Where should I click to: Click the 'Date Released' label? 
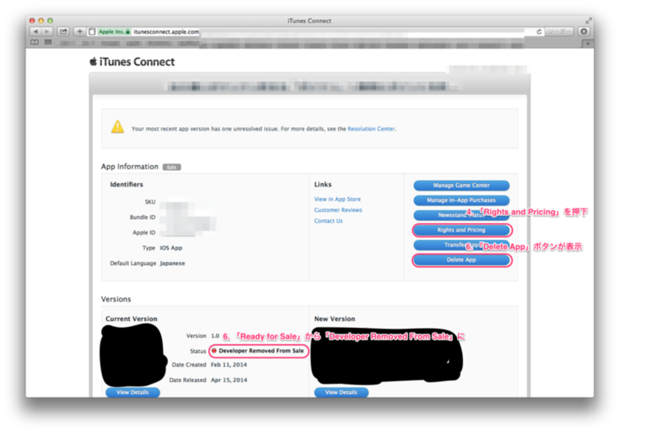[187, 380]
